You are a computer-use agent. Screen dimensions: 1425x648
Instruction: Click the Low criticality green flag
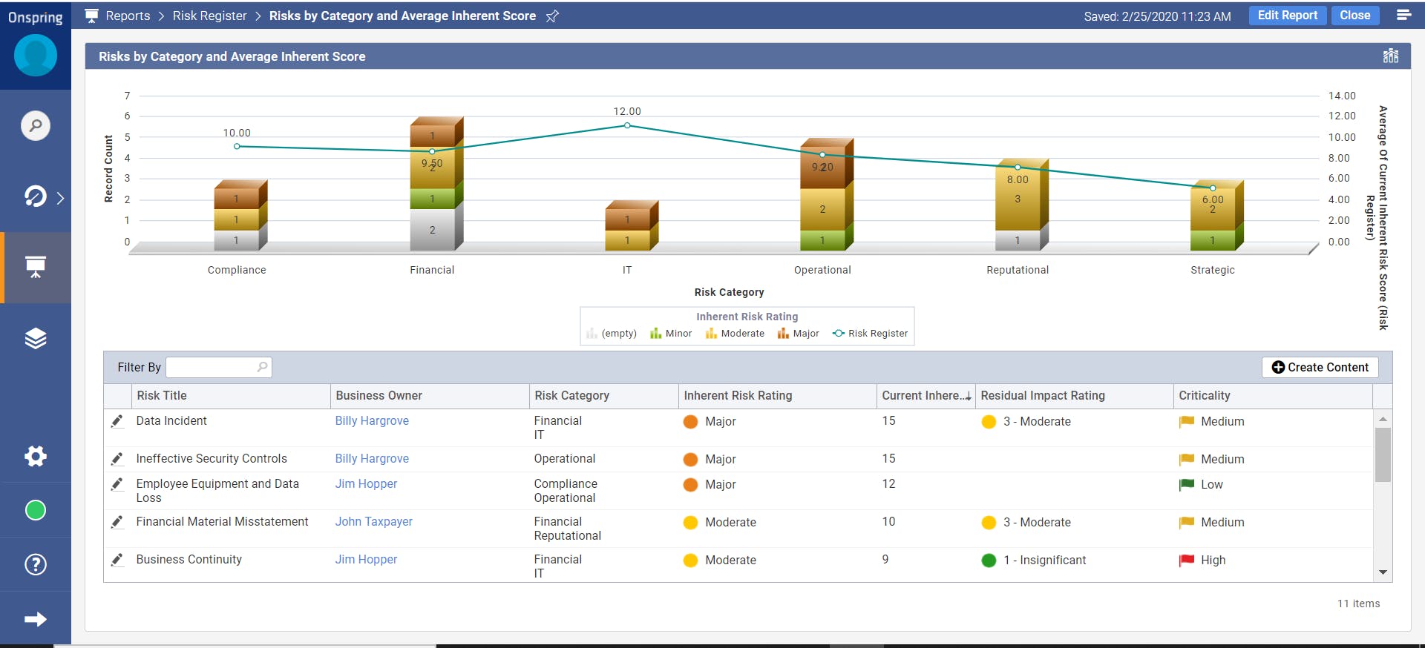point(1187,485)
